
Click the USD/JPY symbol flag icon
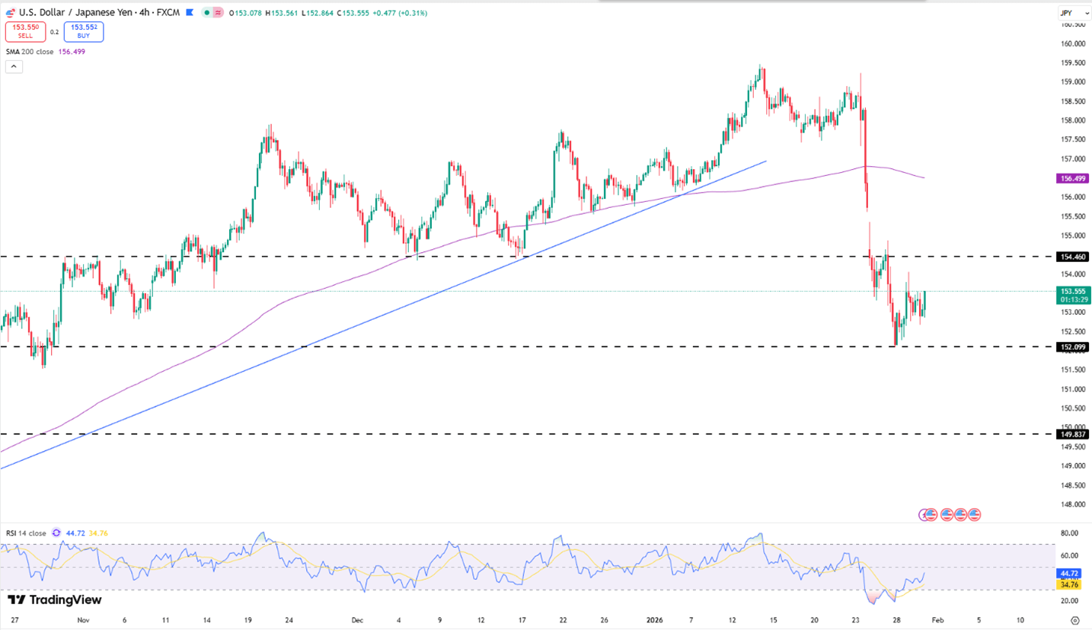pos(11,12)
